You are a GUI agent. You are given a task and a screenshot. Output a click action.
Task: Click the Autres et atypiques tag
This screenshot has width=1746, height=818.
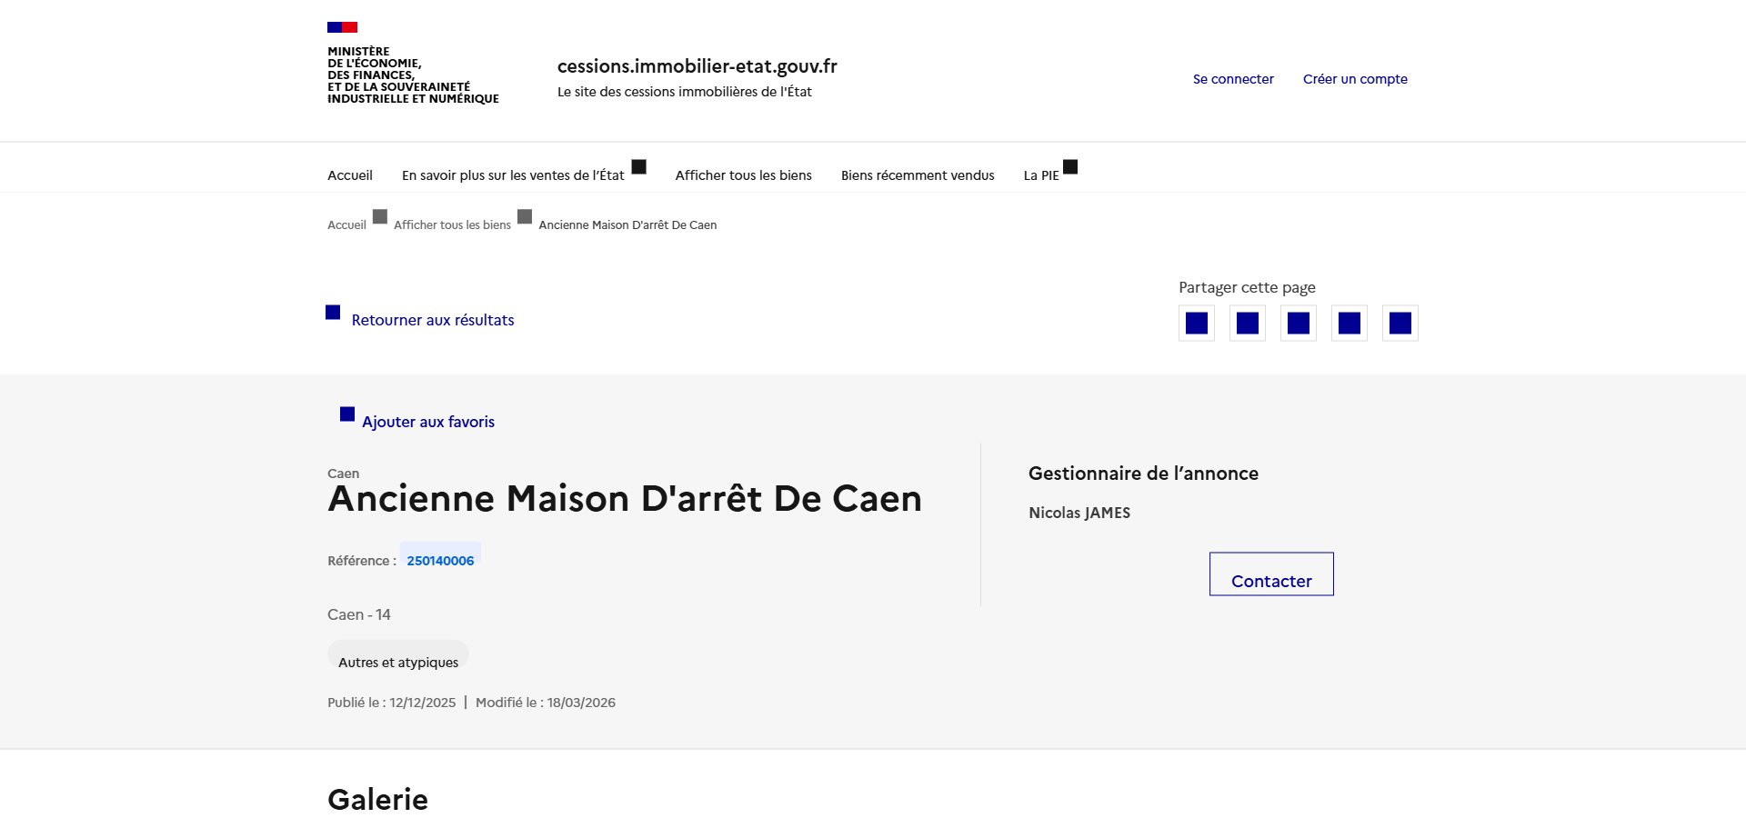tap(397, 662)
